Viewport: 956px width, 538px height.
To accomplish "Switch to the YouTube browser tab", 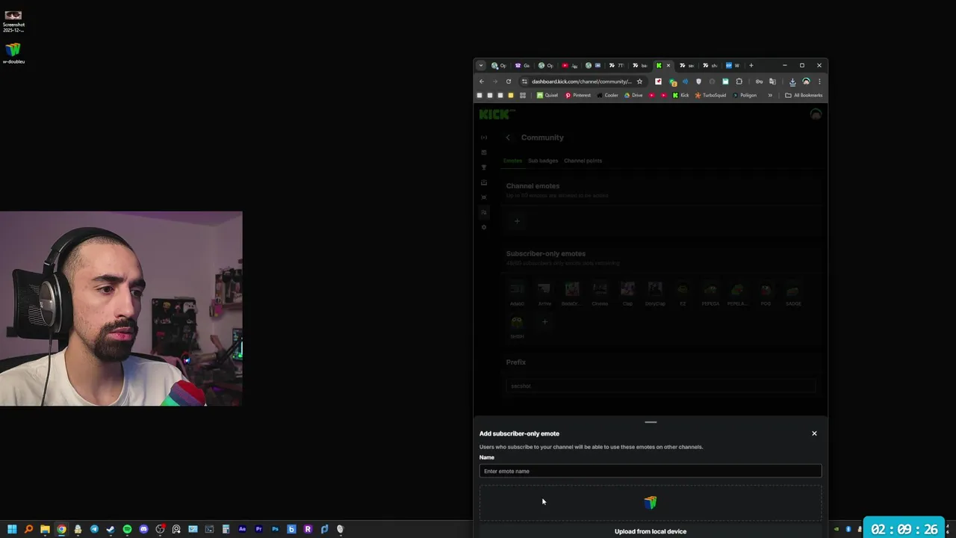I will coord(569,65).
